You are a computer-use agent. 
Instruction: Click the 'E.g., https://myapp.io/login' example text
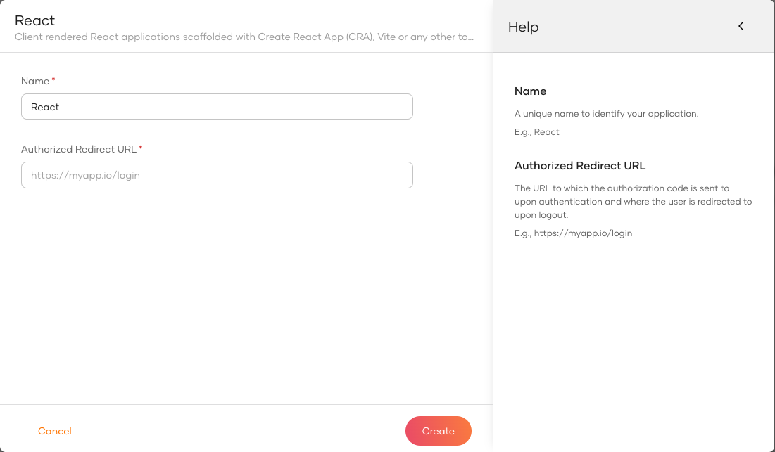coord(574,233)
